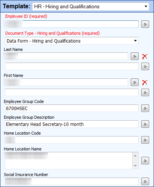
Task: Click arrow button beside second Last Name field
Action: [x=145, y=66]
